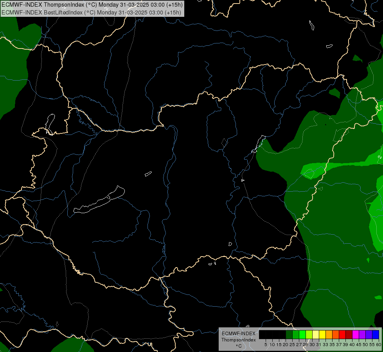Click the violet 50–55 legend swatch

[x=369, y=334]
